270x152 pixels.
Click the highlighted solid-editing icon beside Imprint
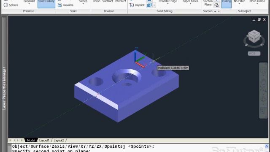pyautogui.click(x=149, y=5)
